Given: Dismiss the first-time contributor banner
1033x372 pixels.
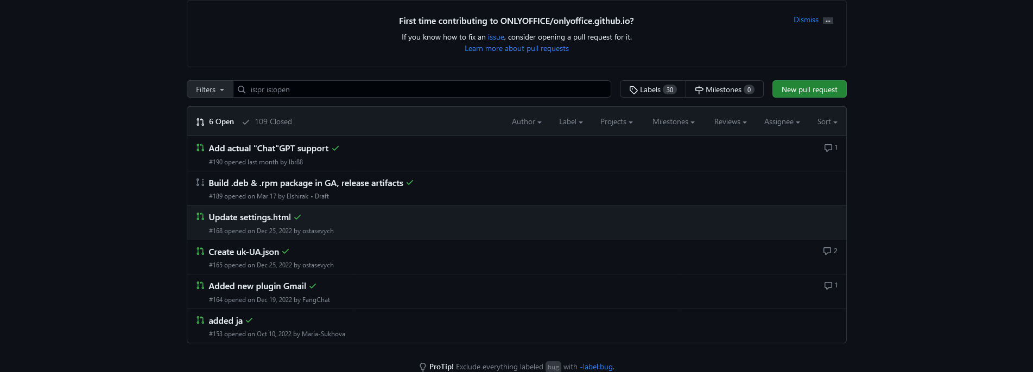Looking at the screenshot, I should coord(806,20).
